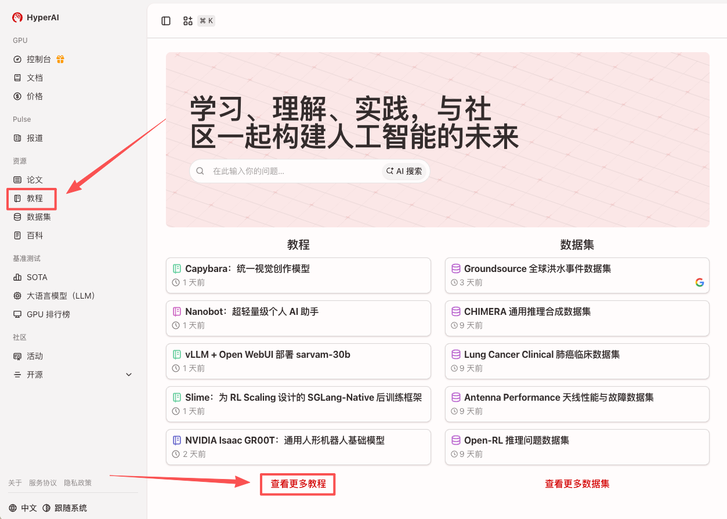
Task: Click the 查看更多教程 link
Action: 298,484
